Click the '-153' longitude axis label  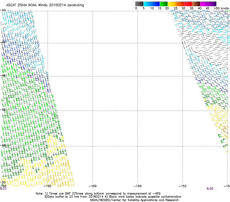tap(183, 186)
